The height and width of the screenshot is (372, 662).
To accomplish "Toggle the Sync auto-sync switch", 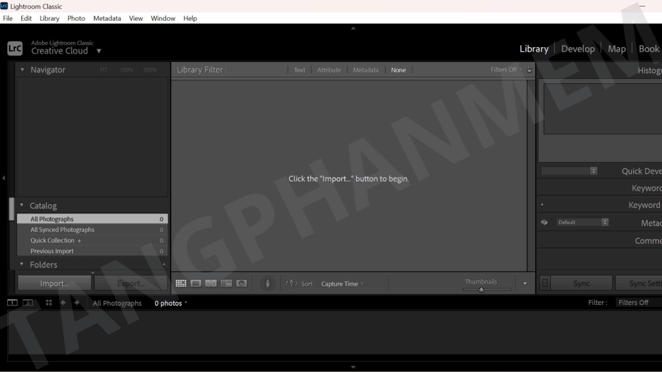I will [545, 284].
